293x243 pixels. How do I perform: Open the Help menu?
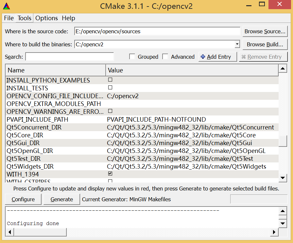(68, 18)
